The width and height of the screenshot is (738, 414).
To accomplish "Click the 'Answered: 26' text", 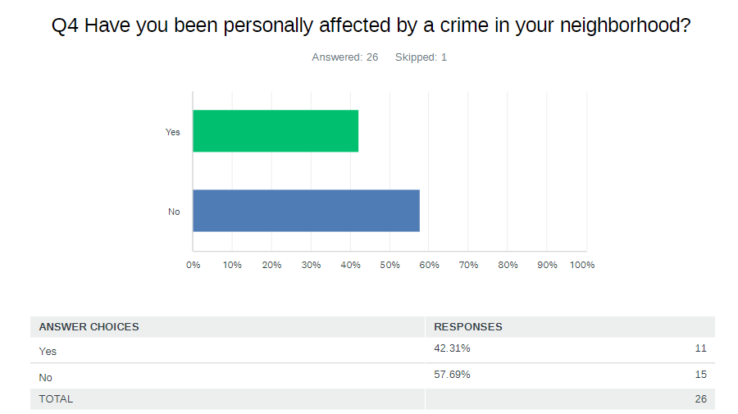I will click(x=344, y=57).
